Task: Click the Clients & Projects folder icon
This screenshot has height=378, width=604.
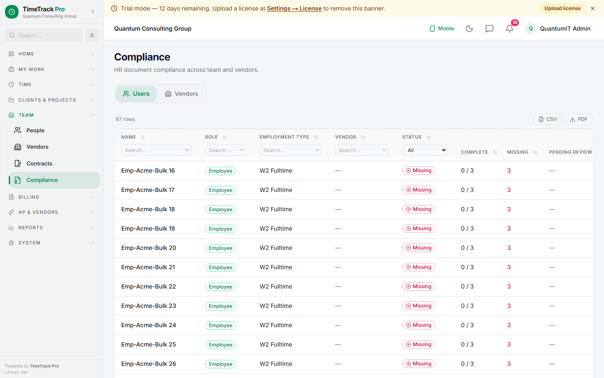Action: coord(11,100)
